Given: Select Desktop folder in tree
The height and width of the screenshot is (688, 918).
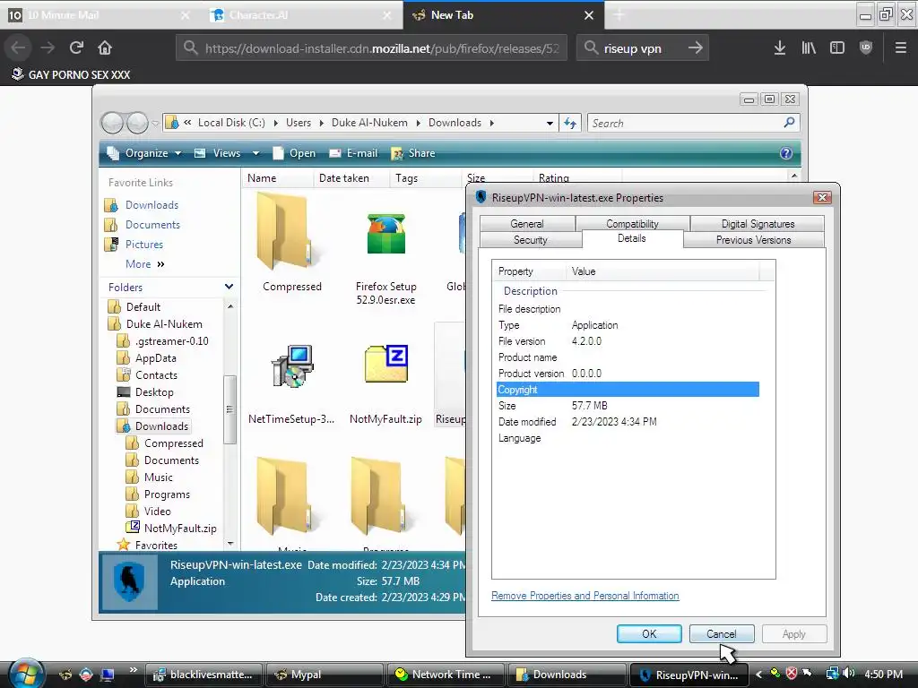Looking at the screenshot, I should pyautogui.click(x=154, y=392).
